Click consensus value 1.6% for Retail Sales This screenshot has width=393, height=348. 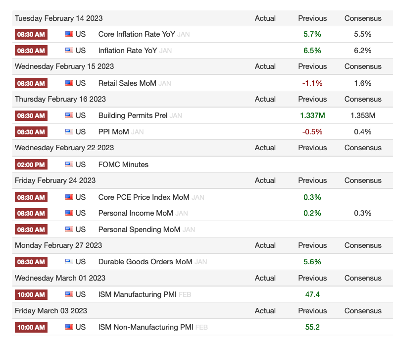tap(363, 83)
